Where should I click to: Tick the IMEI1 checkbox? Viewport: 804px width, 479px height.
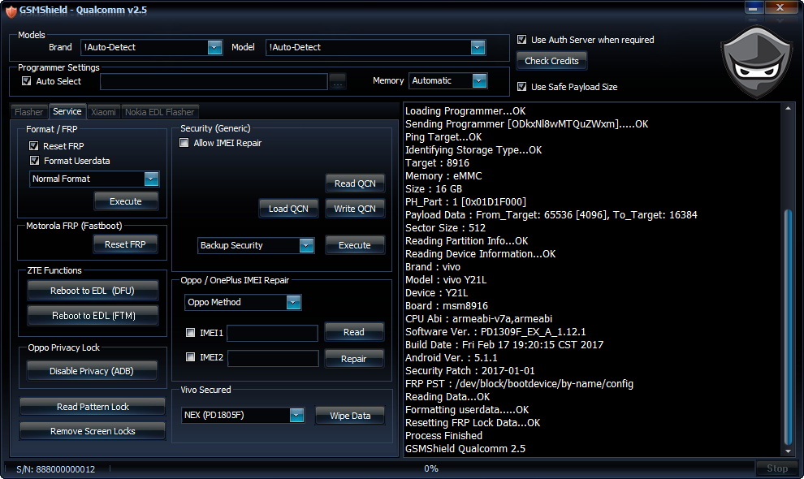190,332
